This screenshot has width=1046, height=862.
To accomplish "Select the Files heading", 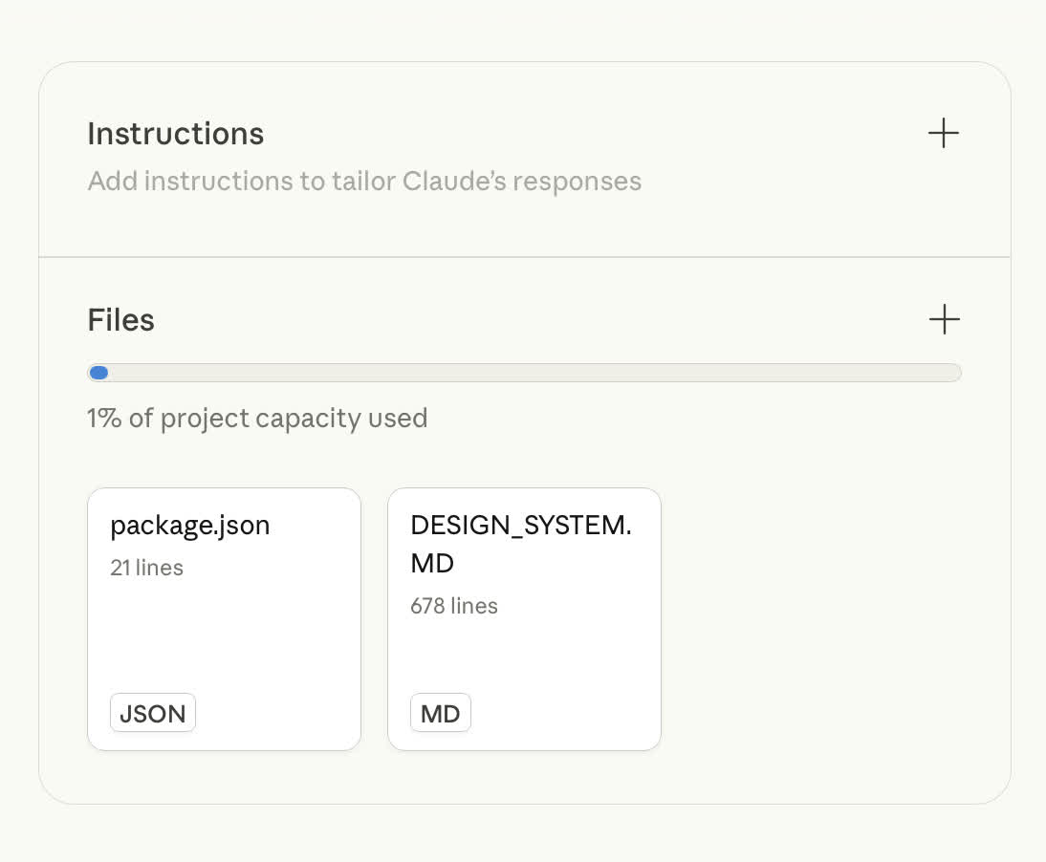I will click(120, 320).
